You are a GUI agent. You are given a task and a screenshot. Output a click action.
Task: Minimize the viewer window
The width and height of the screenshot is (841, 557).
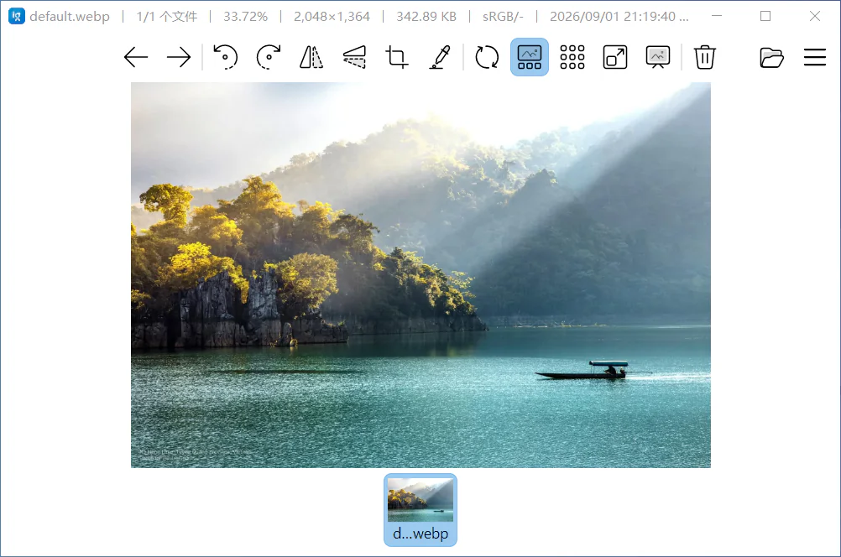717,17
